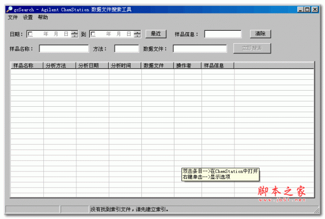Toggle the end date checkbox
The height and width of the screenshot is (219, 325).
click(93, 34)
